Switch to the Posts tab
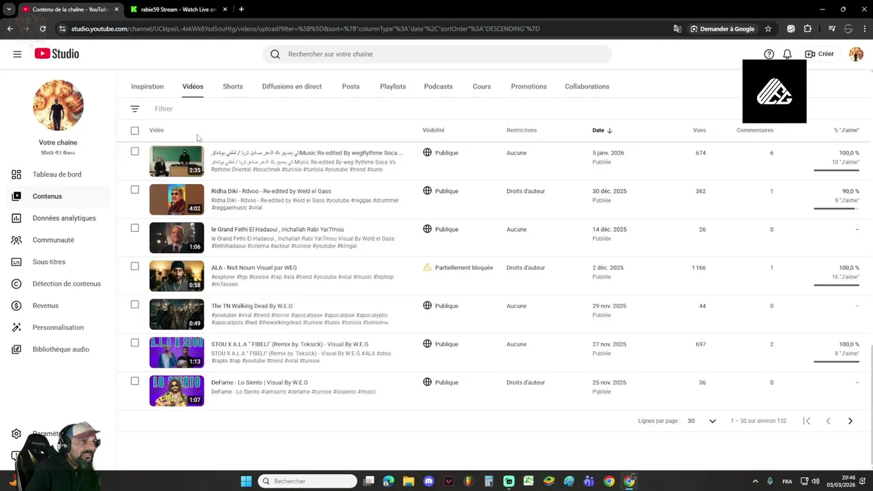This screenshot has height=491, width=873. (x=351, y=87)
